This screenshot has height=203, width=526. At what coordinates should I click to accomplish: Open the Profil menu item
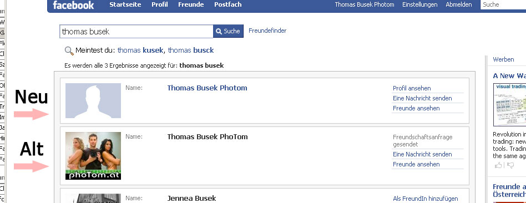pyautogui.click(x=160, y=4)
